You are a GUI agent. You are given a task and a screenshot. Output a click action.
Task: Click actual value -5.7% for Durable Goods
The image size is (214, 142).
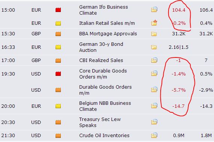pyautogui.click(x=179, y=90)
